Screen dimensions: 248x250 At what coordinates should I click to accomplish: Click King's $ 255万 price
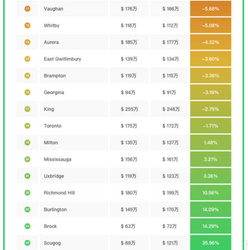coord(129,109)
